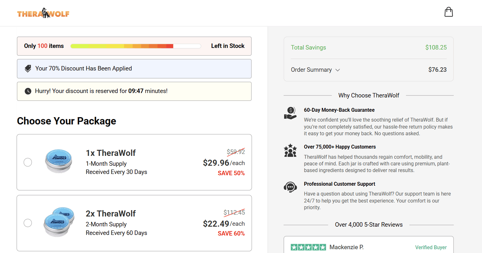Click the discount tag icon
482x253 pixels.
[x=28, y=69]
